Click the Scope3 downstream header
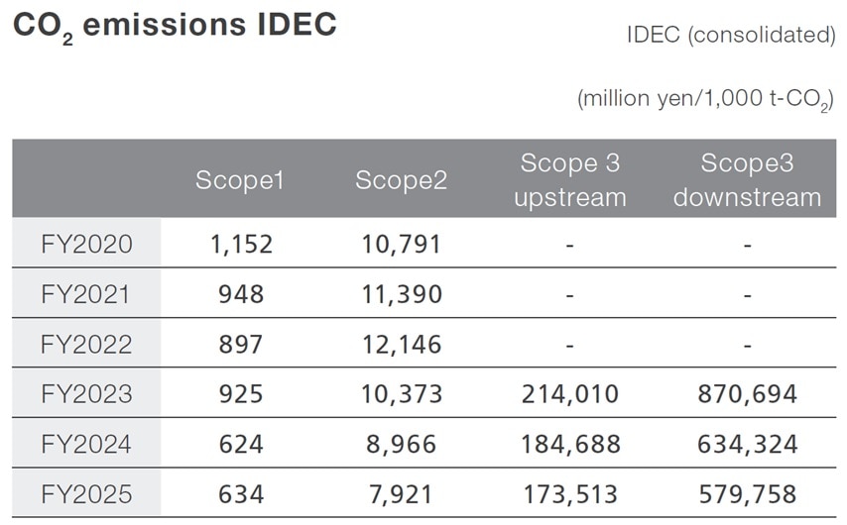 pos(747,180)
